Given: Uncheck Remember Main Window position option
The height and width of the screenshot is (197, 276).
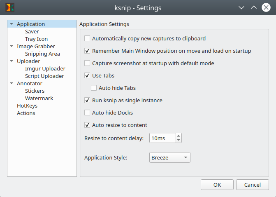Looking at the screenshot, I should tap(87, 51).
